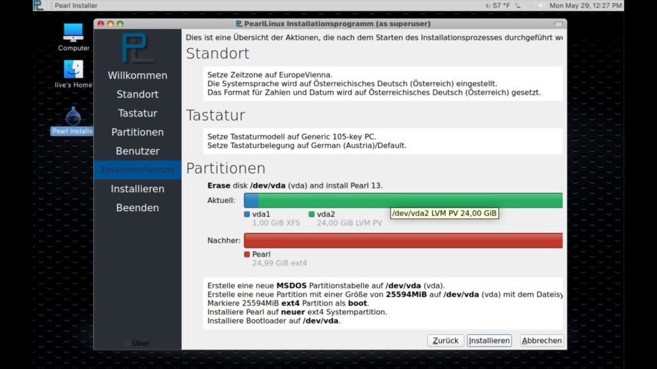This screenshot has width=657, height=369.
Task: Open the Computer desktop icon
Action: point(73,33)
